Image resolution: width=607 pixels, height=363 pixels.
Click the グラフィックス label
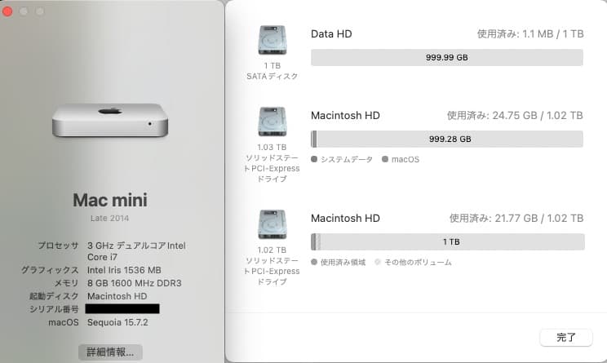(x=50, y=270)
